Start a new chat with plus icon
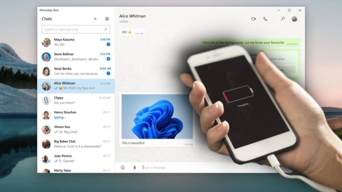 (x=95, y=19)
